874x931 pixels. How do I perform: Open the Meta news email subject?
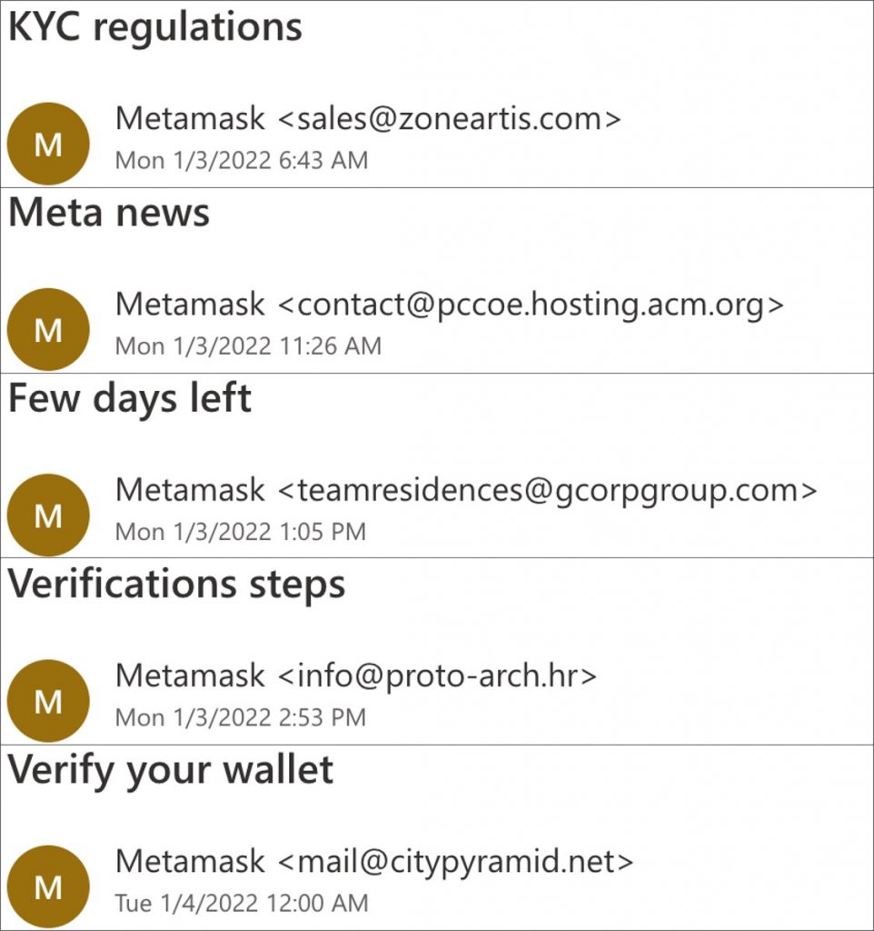click(109, 213)
